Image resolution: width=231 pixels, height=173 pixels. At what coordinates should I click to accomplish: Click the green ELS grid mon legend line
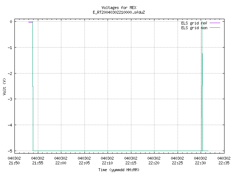coord(215,28)
